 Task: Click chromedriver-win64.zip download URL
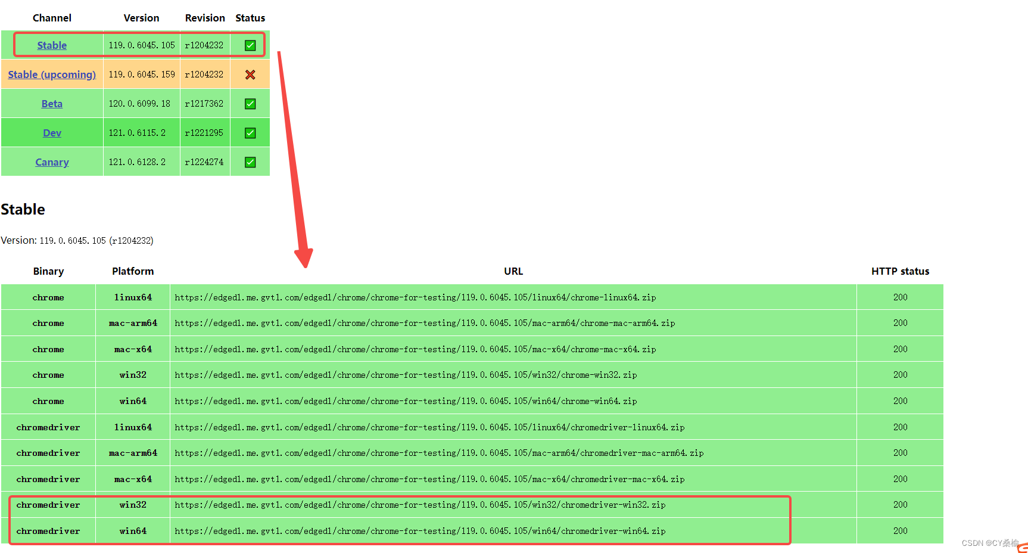pos(420,531)
